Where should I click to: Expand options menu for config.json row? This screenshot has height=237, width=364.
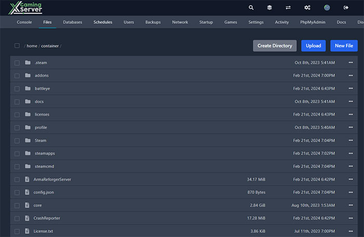[350, 192]
